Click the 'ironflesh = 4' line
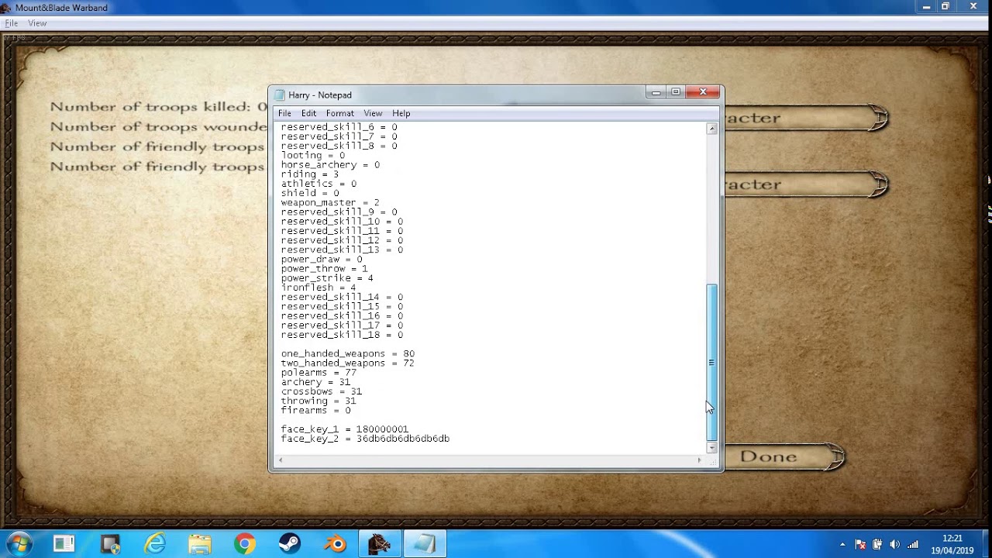The width and height of the screenshot is (992, 558). (319, 288)
